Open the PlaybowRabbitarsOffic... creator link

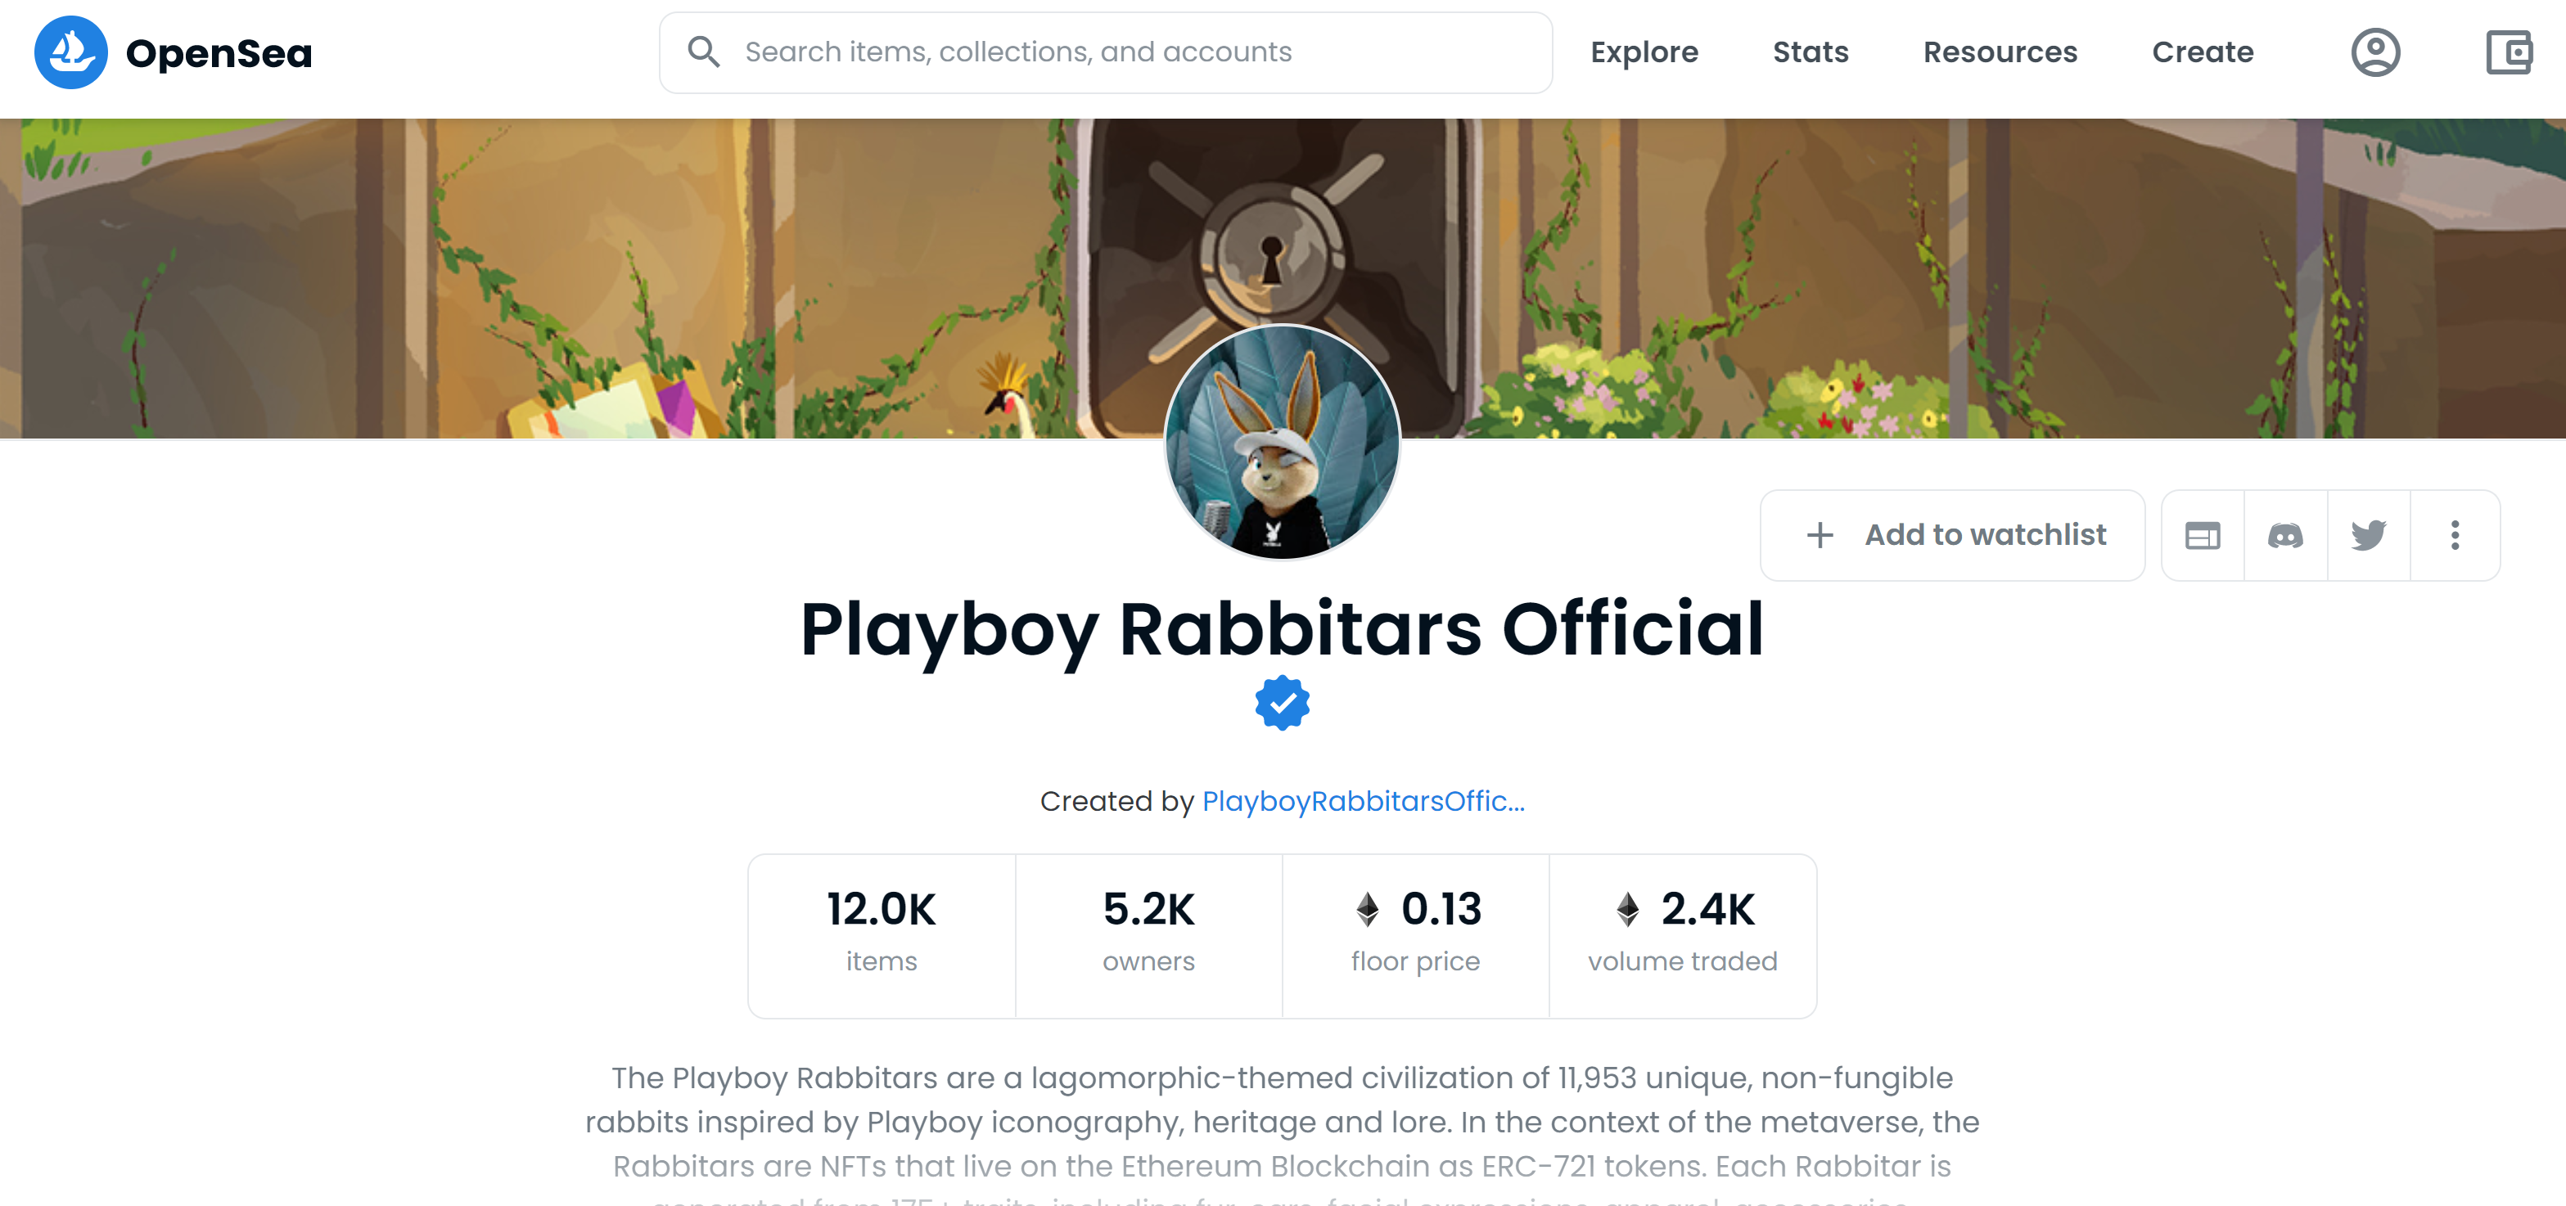pyautogui.click(x=1363, y=802)
